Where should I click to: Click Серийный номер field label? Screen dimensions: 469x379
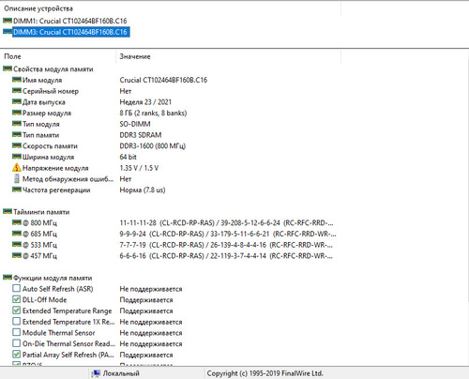tap(51, 91)
